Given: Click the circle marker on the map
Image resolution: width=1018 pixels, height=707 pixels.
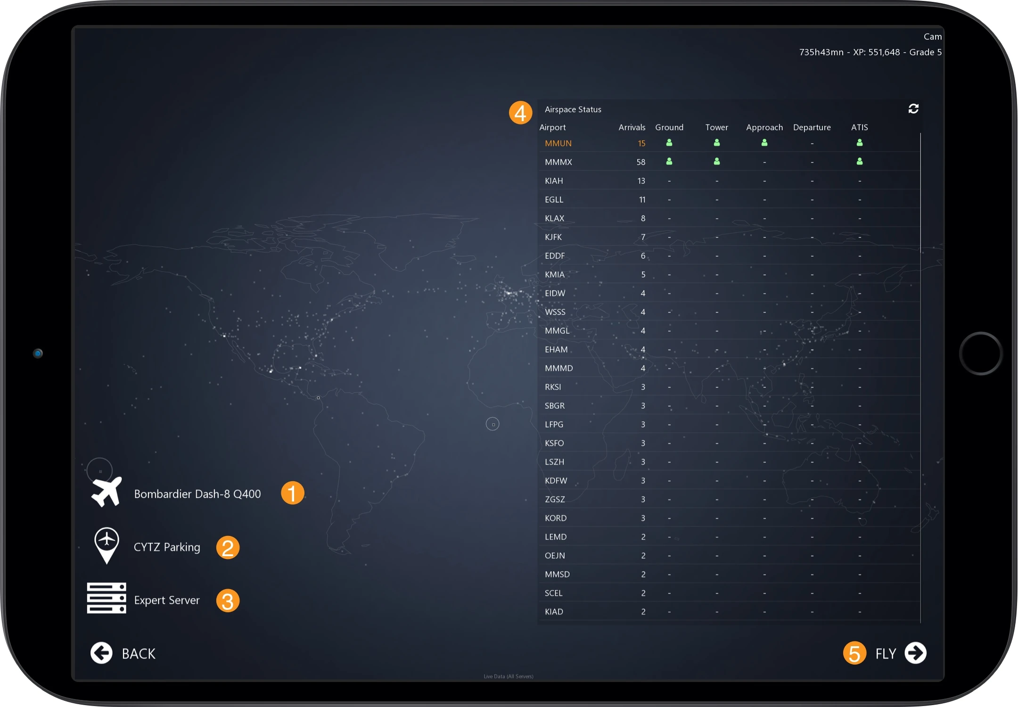Looking at the screenshot, I should click(x=493, y=424).
